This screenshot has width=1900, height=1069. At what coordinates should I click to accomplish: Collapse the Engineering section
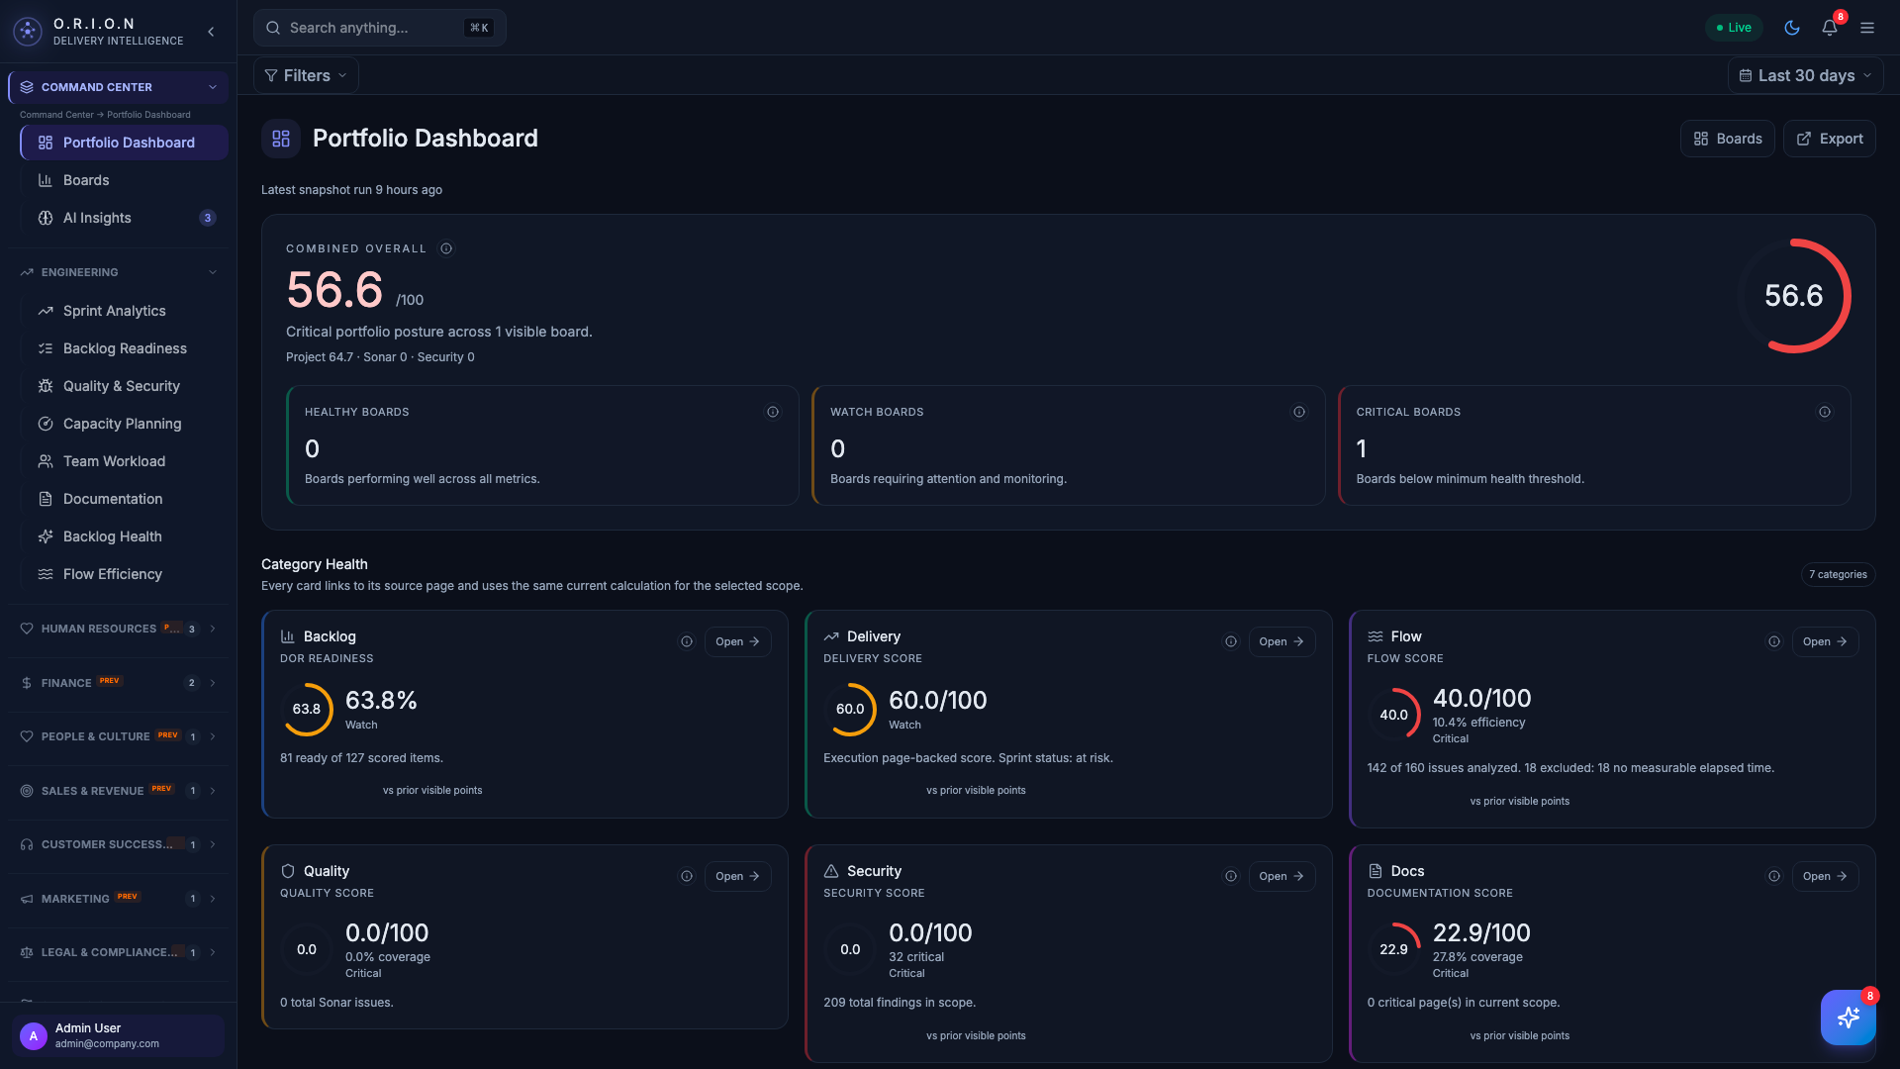(213, 272)
